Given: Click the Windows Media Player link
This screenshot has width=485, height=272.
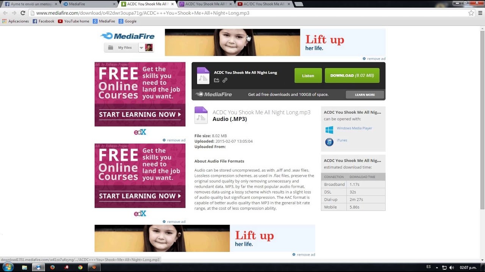Looking at the screenshot, I should point(354,128).
